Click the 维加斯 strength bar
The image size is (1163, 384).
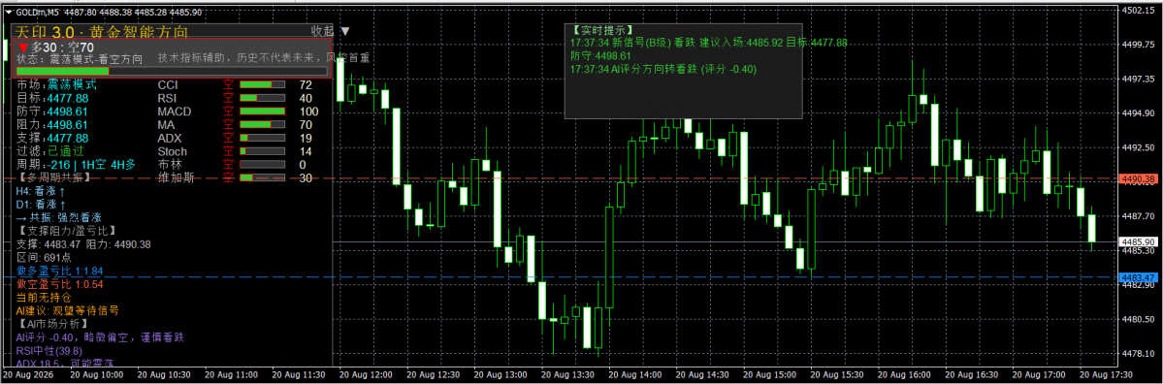point(263,177)
